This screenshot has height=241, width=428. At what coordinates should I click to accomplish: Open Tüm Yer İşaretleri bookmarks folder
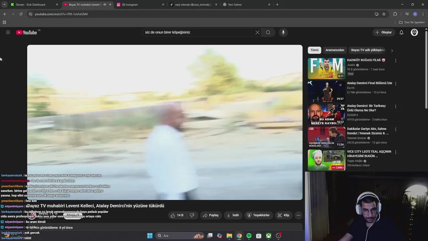point(412,22)
